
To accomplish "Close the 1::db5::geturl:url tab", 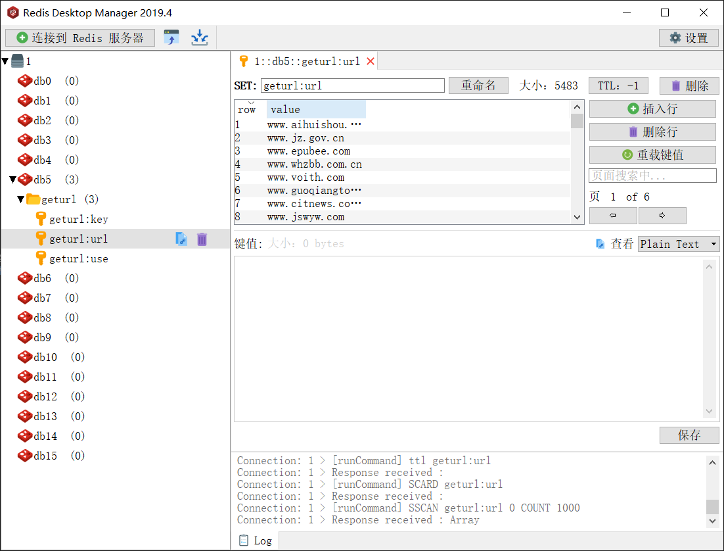I will pos(371,61).
